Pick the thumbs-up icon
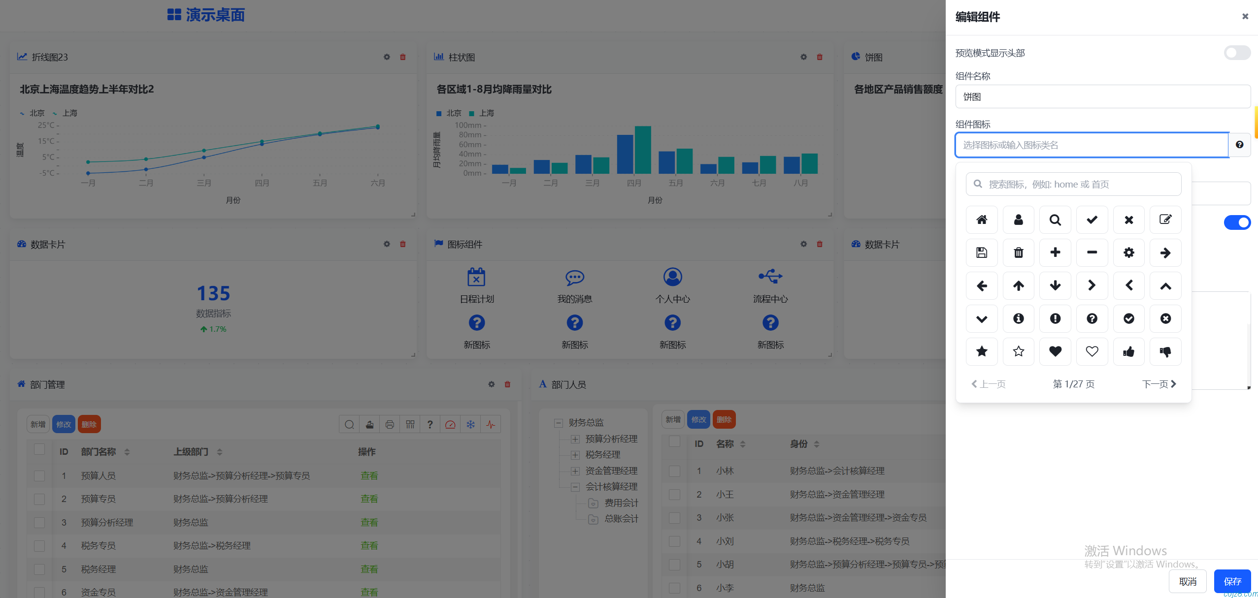The width and height of the screenshot is (1258, 598). pyautogui.click(x=1128, y=351)
